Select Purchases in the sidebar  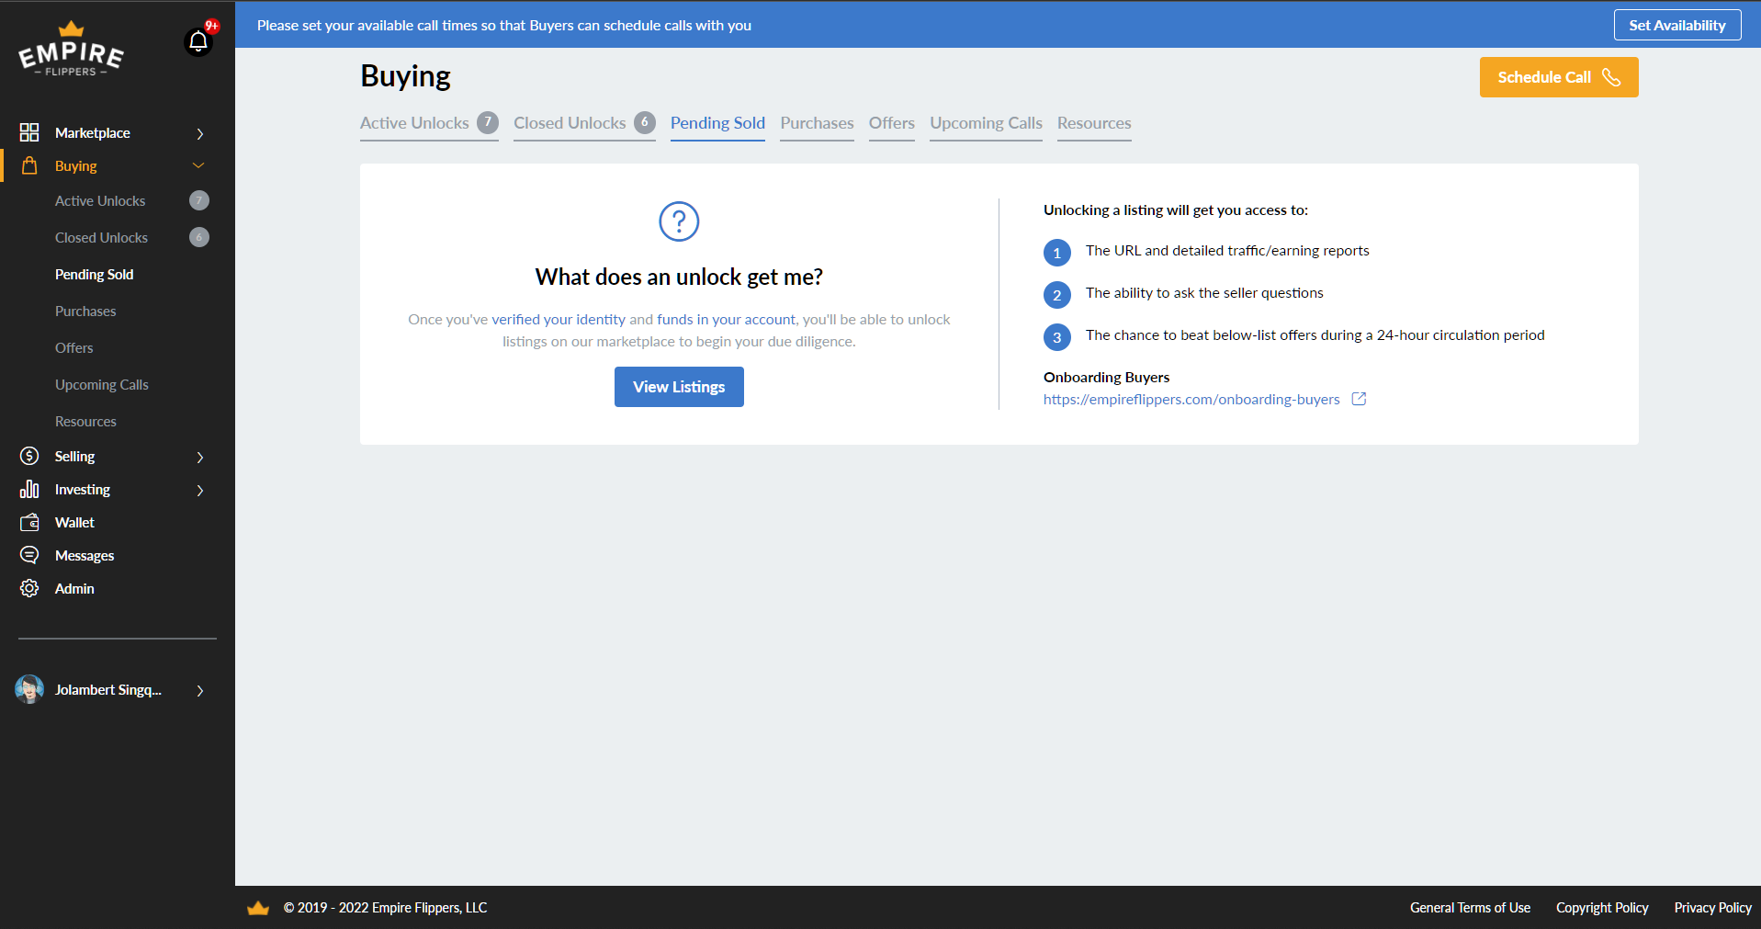pos(85,311)
